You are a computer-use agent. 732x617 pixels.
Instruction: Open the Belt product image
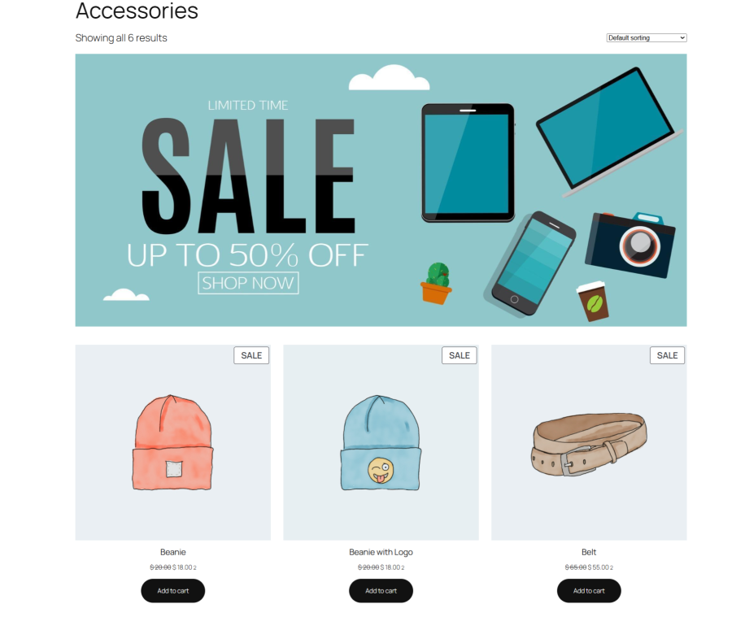(589, 442)
